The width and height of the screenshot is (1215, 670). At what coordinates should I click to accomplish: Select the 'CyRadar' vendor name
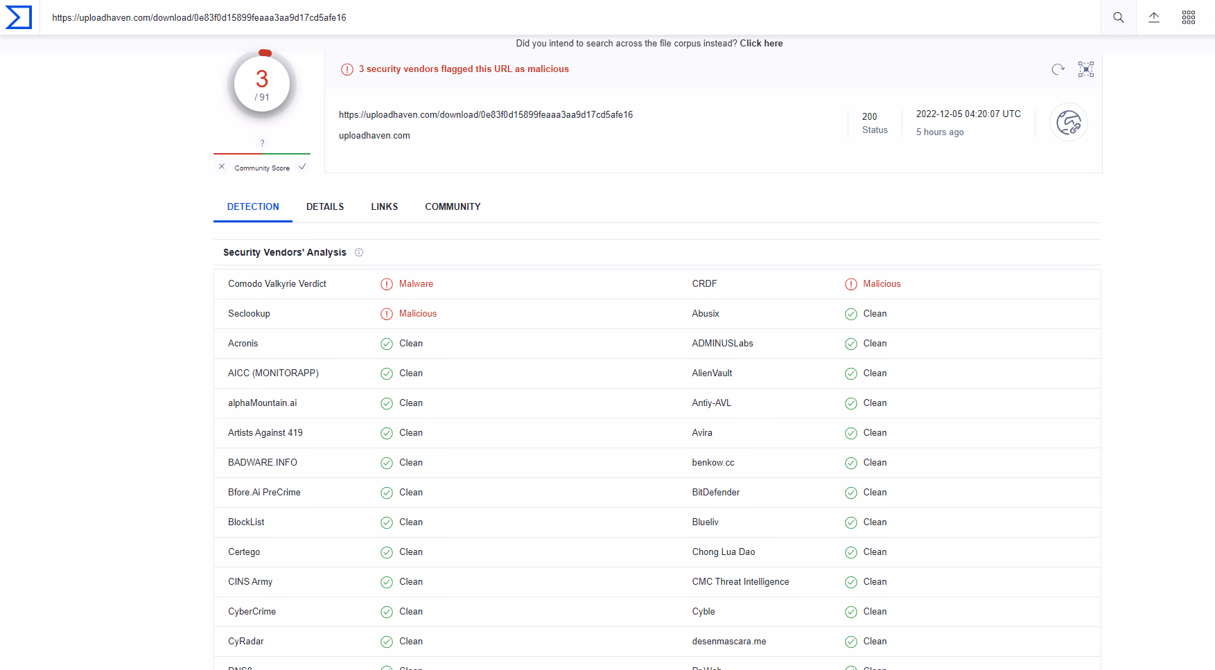click(246, 642)
